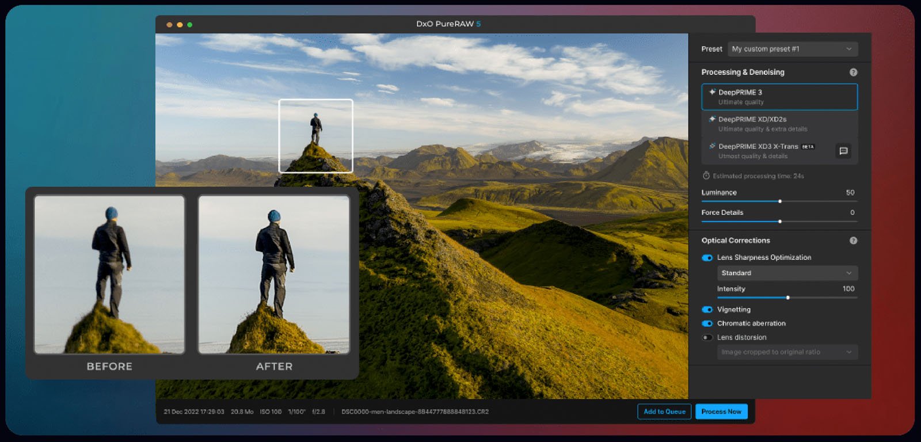Click the AFTER comparison thumbnail
The width and height of the screenshot is (921, 442).
pyautogui.click(x=274, y=275)
